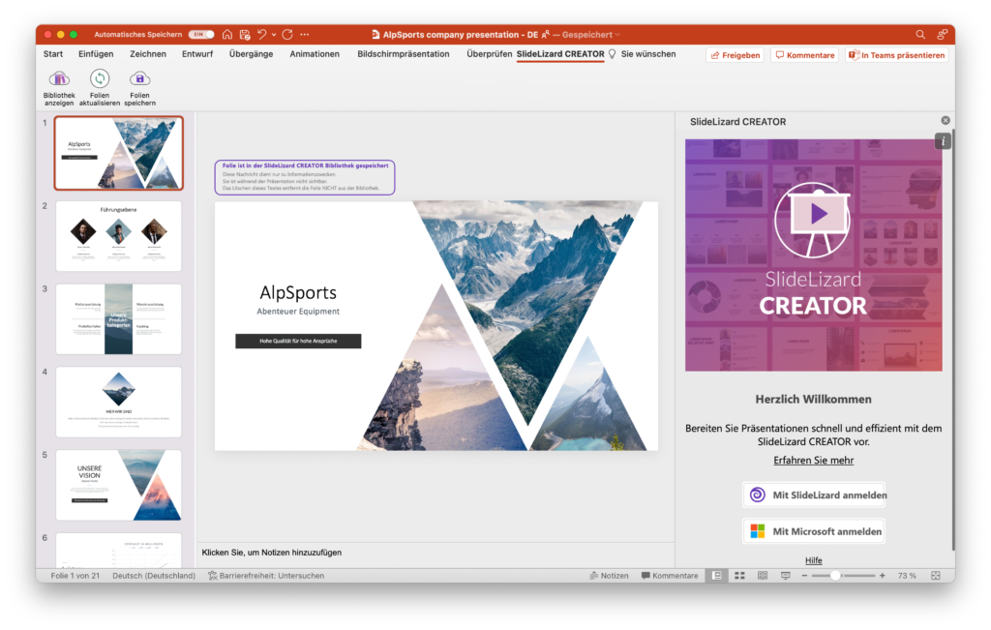Click the search magnifier in the title bar
The width and height of the screenshot is (991, 630).
click(x=920, y=35)
